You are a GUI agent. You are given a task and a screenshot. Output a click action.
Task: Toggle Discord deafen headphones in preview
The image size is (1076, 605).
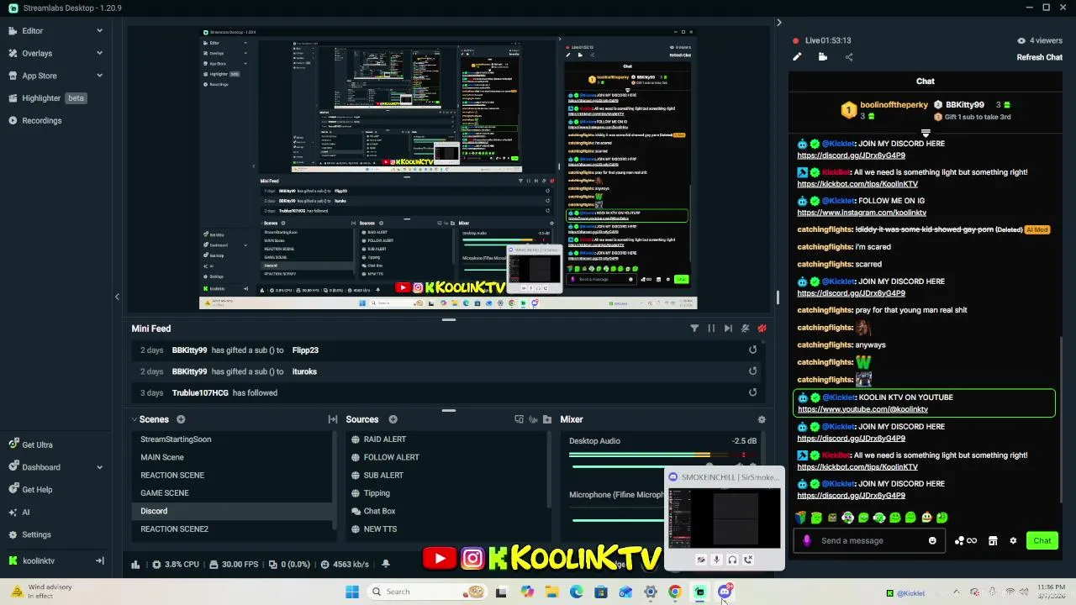tap(732, 560)
